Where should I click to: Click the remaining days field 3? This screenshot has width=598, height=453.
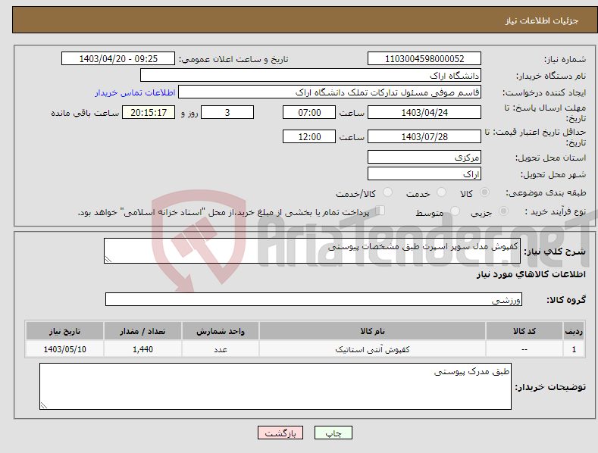[x=227, y=112]
